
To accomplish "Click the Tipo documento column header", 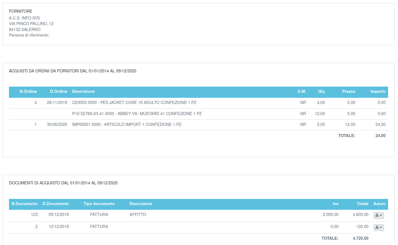I will [x=99, y=204].
